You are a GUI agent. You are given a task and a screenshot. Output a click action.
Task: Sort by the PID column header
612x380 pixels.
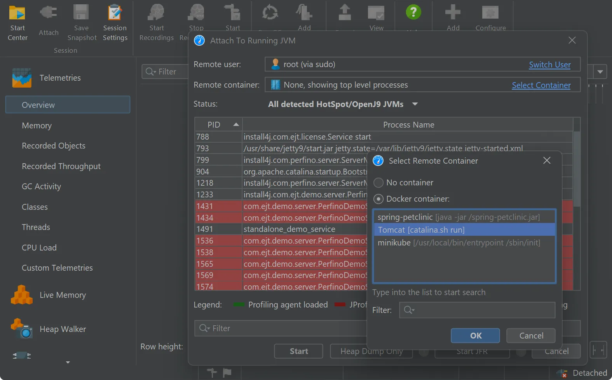tap(218, 124)
